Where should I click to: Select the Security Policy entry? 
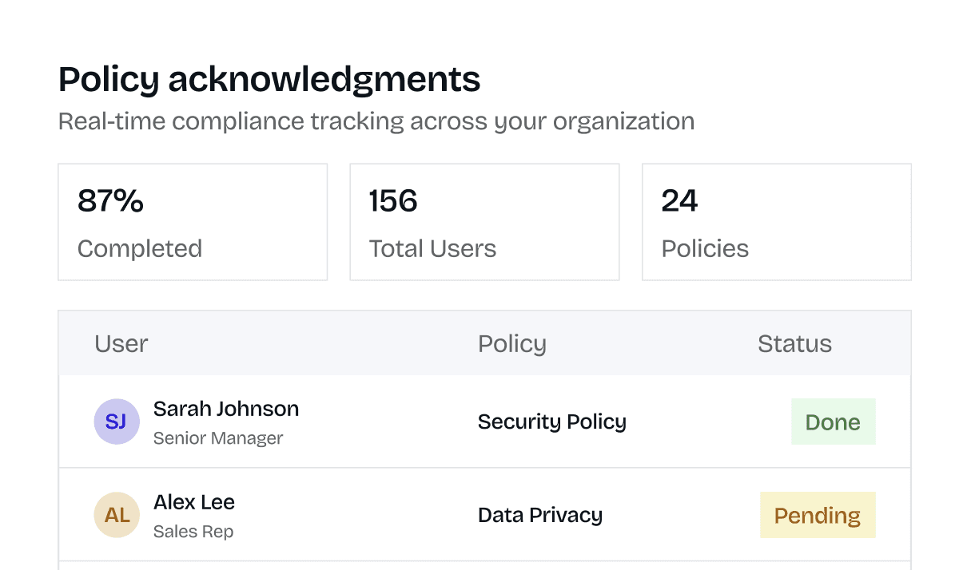tap(551, 422)
